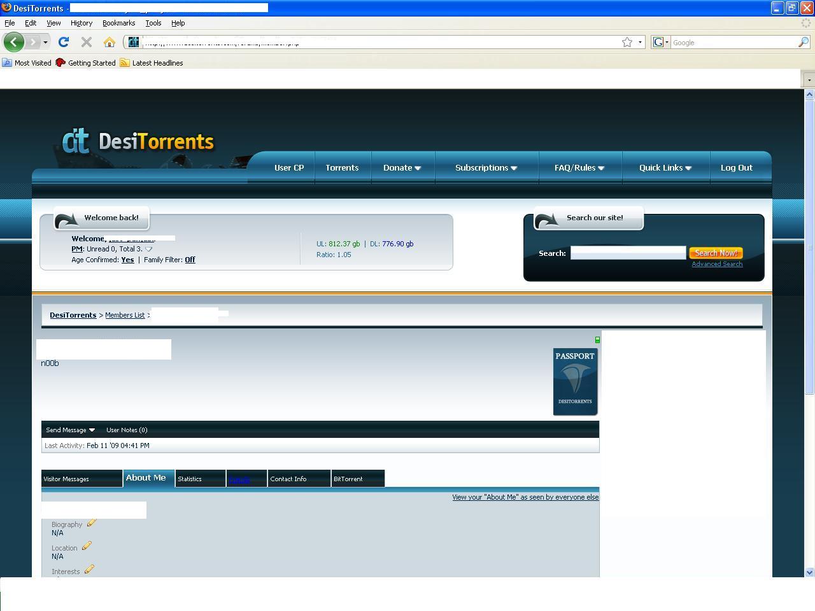815x611 pixels.
Task: Open the Home page icon
Action: (x=110, y=42)
